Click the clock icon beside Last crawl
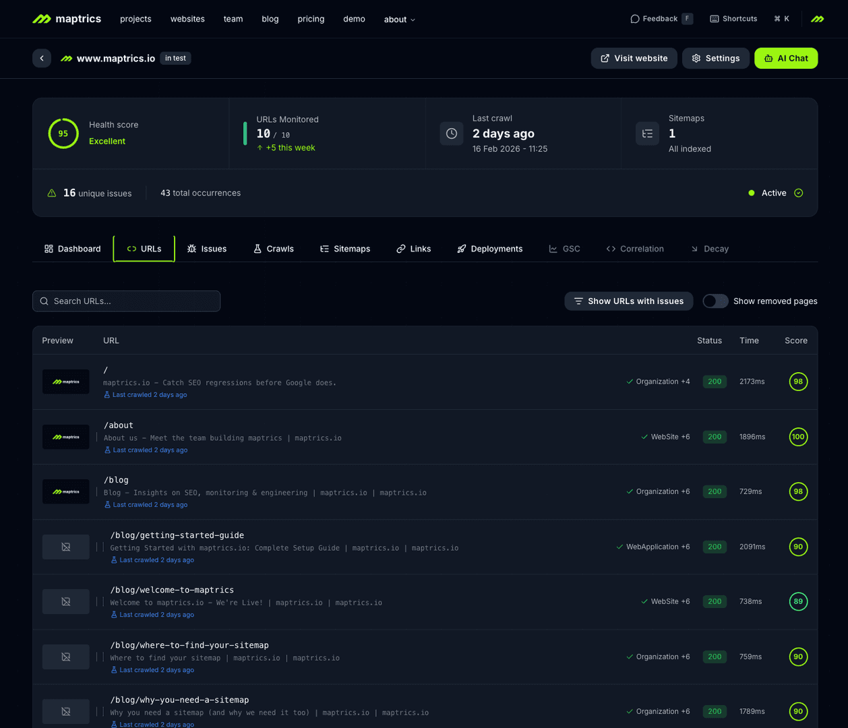Image resolution: width=848 pixels, height=728 pixels. (452, 133)
